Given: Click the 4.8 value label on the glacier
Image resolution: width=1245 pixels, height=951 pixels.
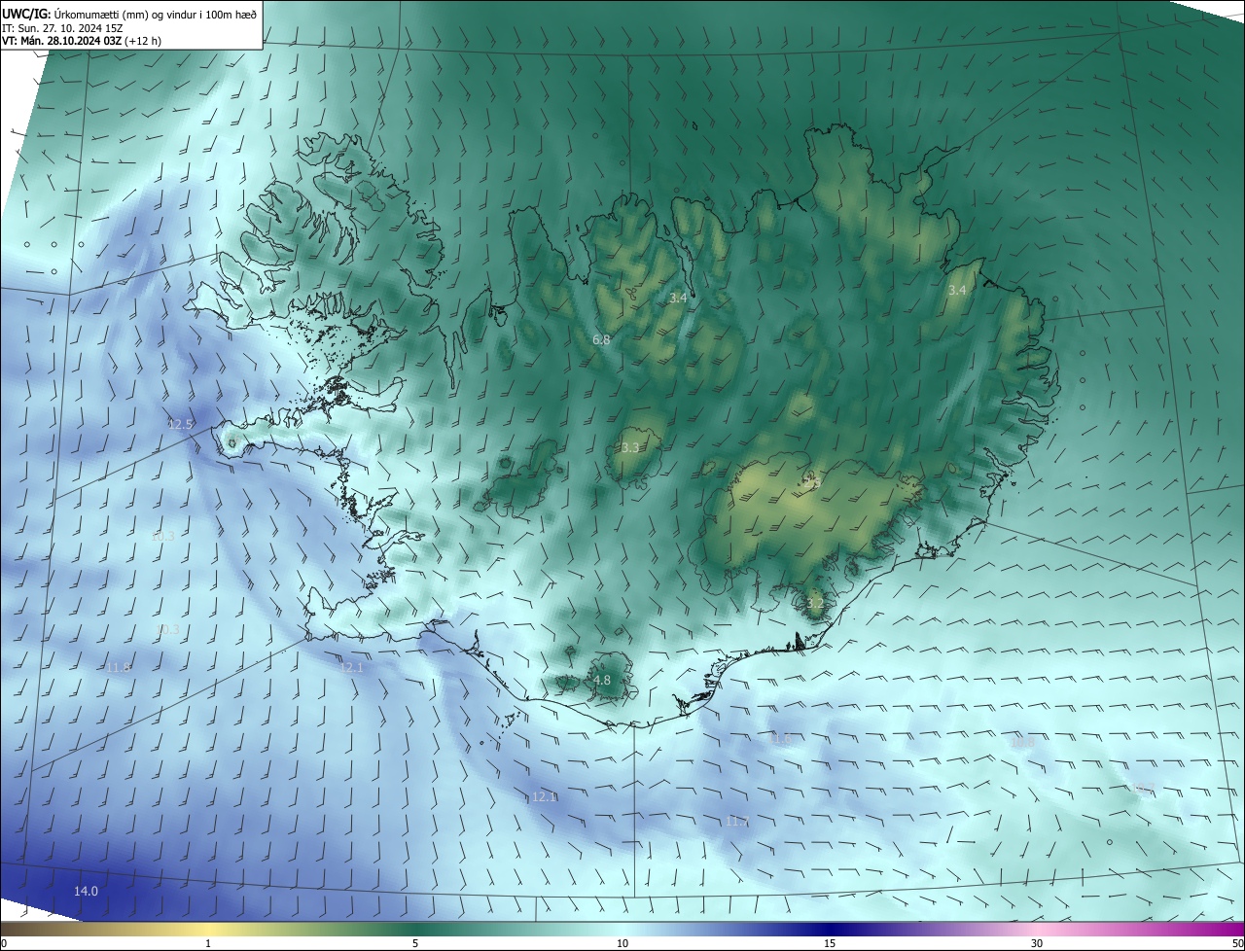Looking at the screenshot, I should 602,680.
